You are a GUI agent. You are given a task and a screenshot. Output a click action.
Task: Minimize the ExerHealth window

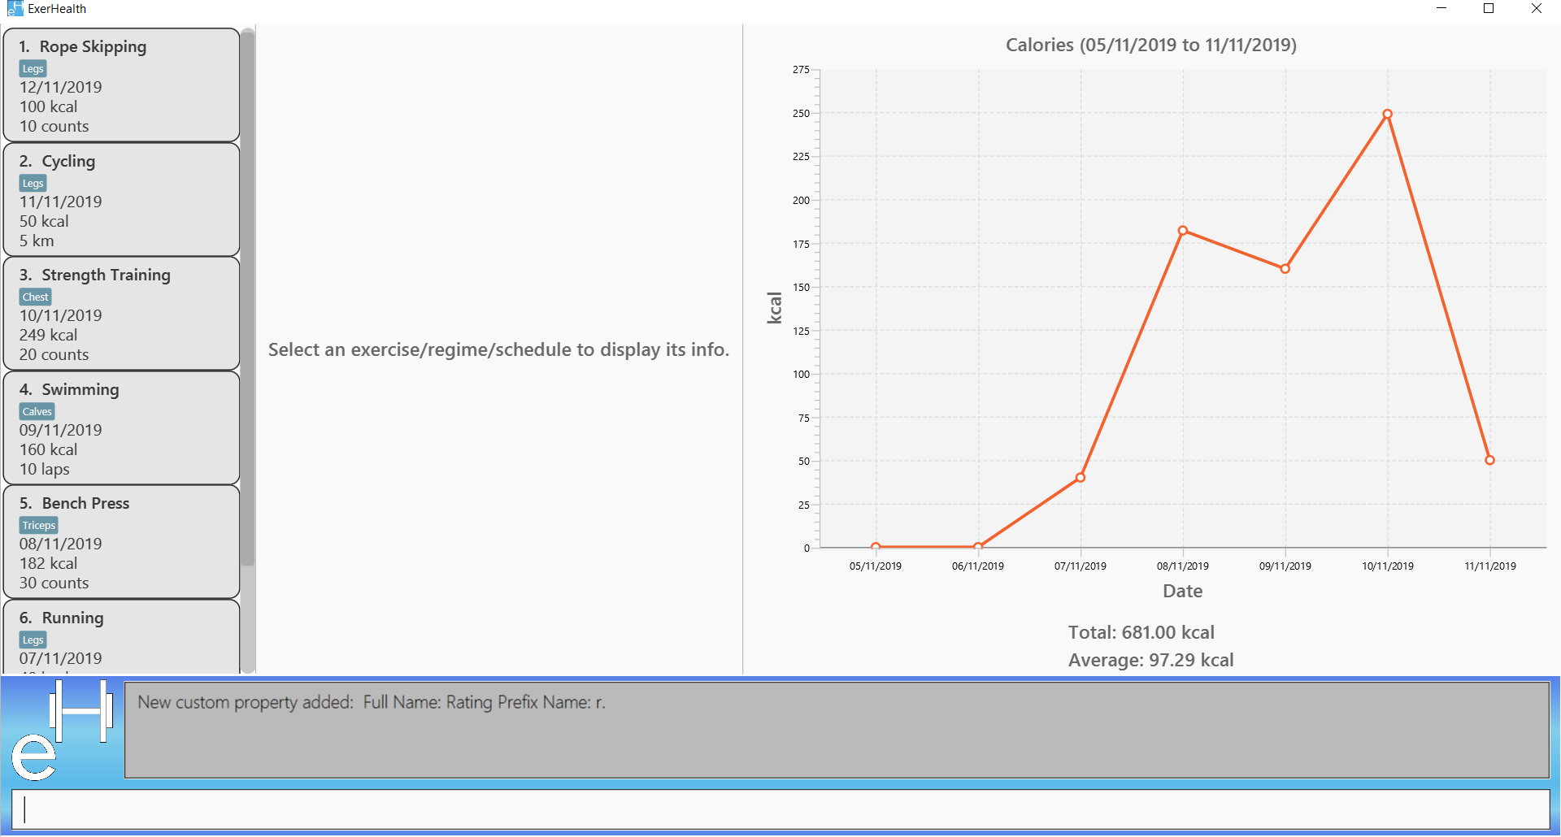[1441, 9]
